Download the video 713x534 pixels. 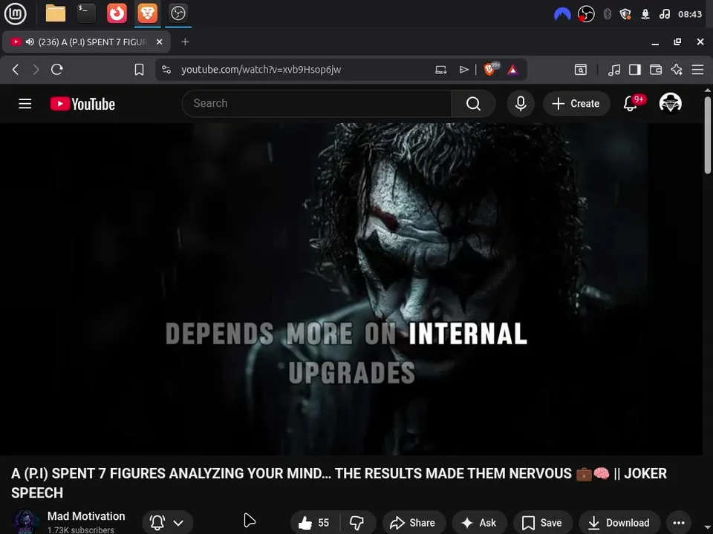619,523
